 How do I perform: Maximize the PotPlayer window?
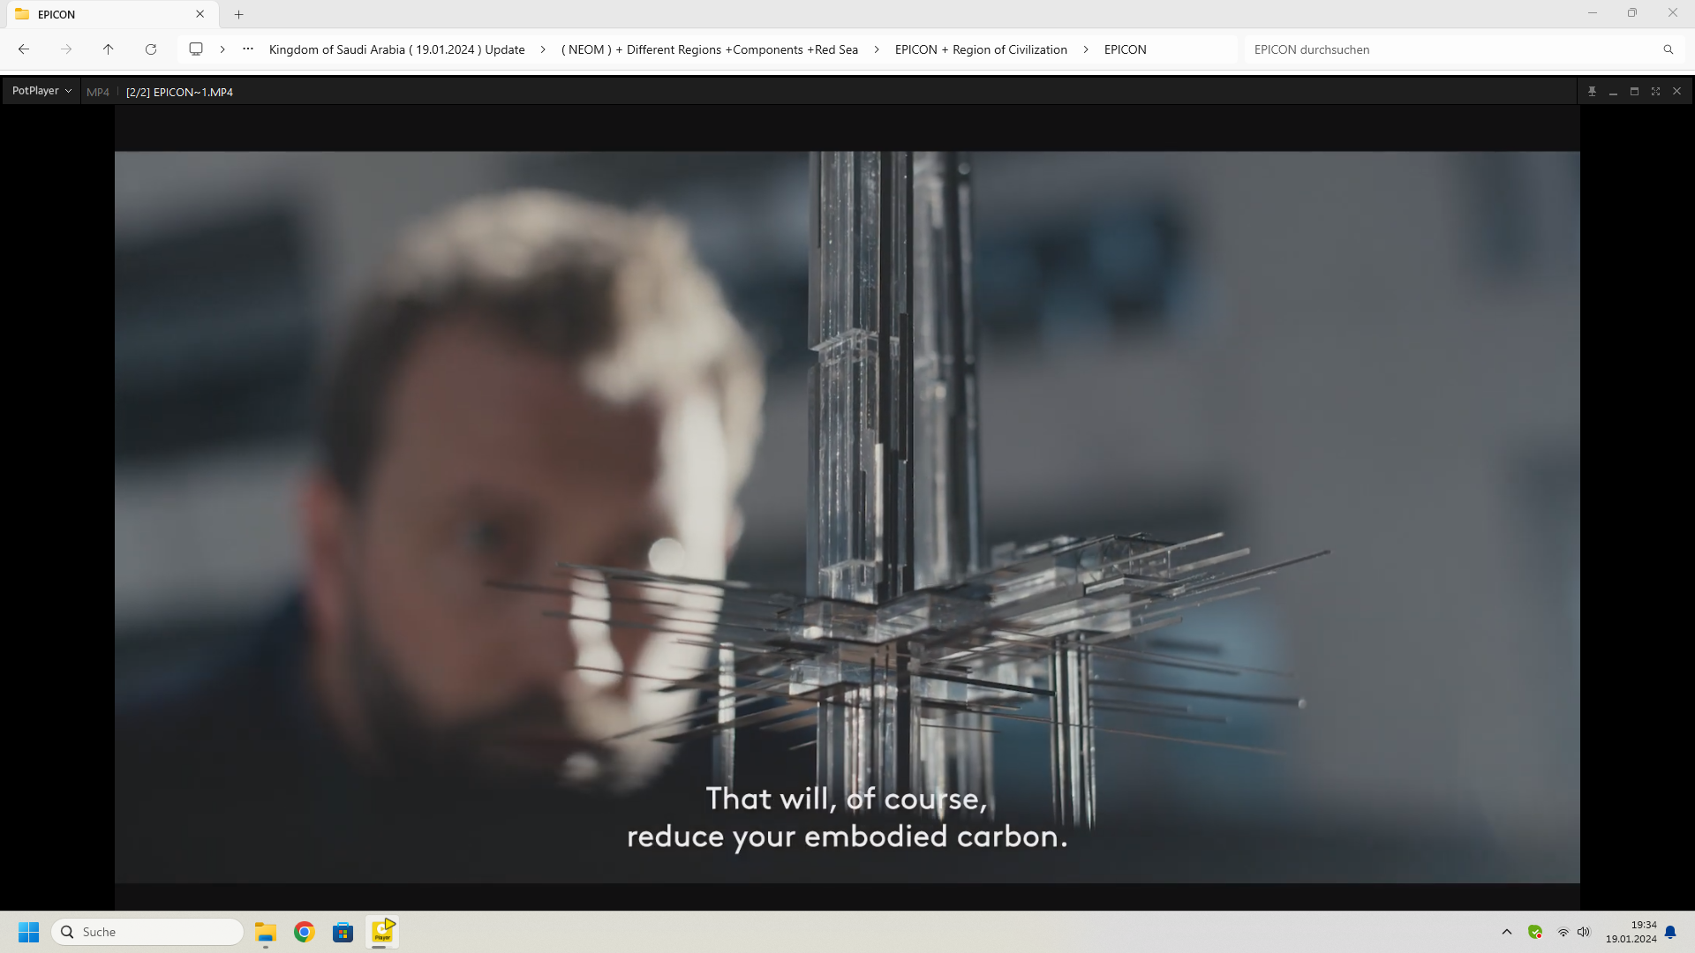pos(1634,91)
